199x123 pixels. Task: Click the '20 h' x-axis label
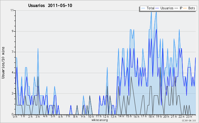pyautogui.click(x=166, y=117)
